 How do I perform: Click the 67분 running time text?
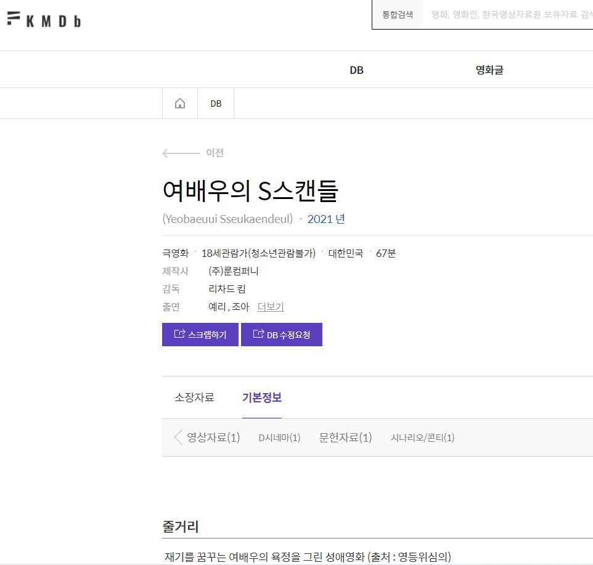[x=386, y=253]
